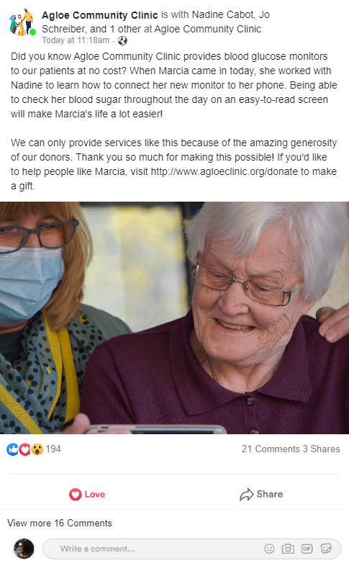Open the GIF picker icon
The width and height of the screenshot is (349, 566).
(x=307, y=549)
